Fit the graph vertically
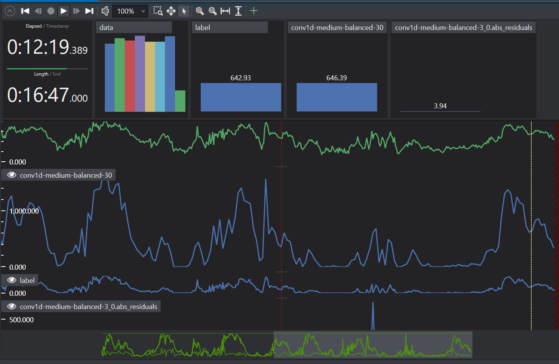 (x=239, y=11)
